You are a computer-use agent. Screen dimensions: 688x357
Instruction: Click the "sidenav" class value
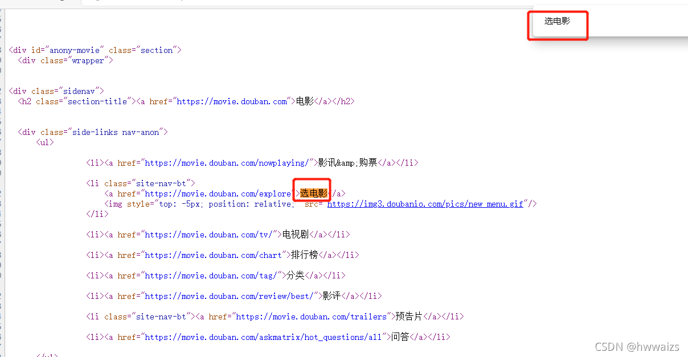coord(79,91)
